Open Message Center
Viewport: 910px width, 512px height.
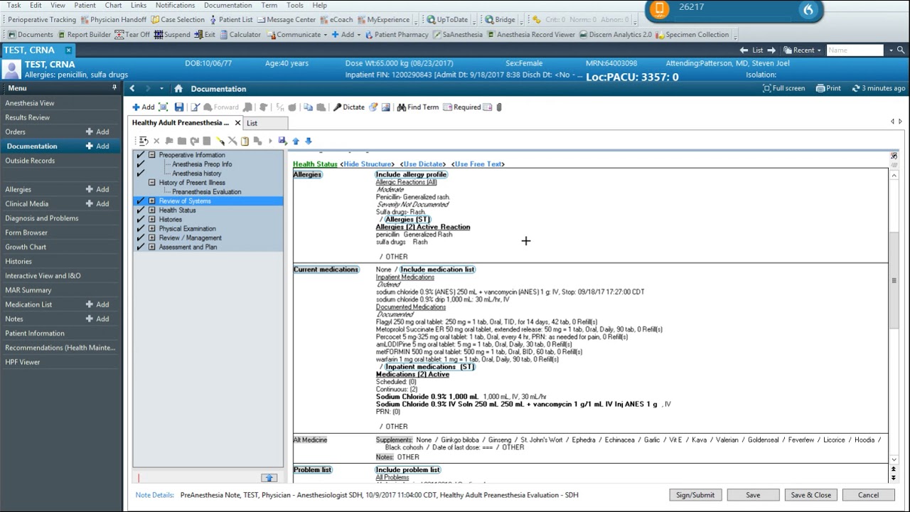point(286,20)
